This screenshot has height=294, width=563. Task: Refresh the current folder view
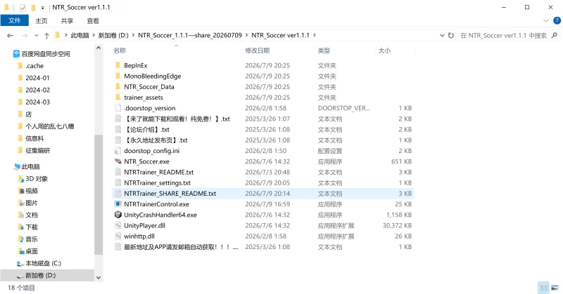coord(451,36)
